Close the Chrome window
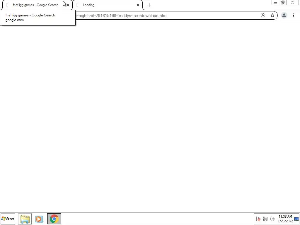The width and height of the screenshot is (300, 225). (x=293, y=2)
